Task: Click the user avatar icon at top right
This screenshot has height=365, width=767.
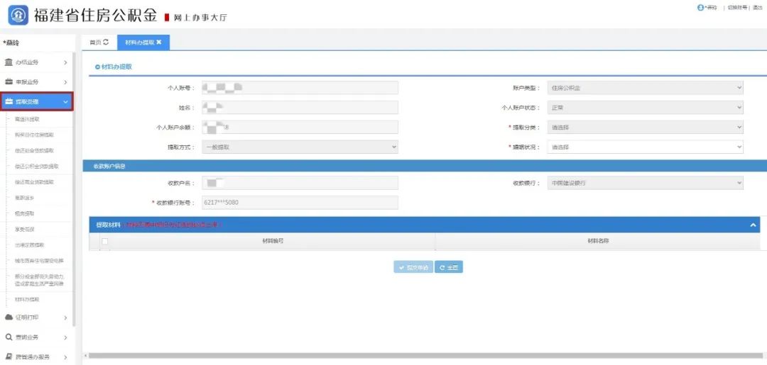Action: point(700,7)
